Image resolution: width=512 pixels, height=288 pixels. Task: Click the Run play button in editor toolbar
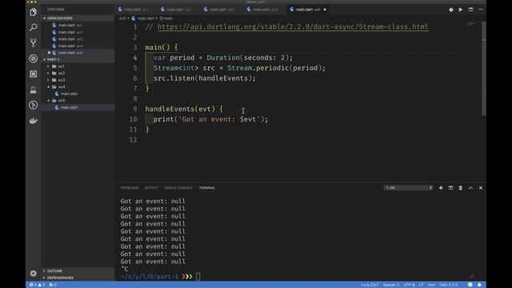click(461, 10)
